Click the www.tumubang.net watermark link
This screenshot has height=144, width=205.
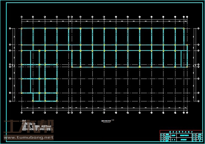point(28,137)
